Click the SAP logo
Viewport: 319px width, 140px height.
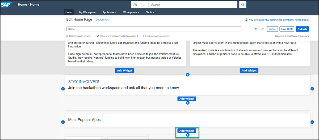[x=7, y=5]
